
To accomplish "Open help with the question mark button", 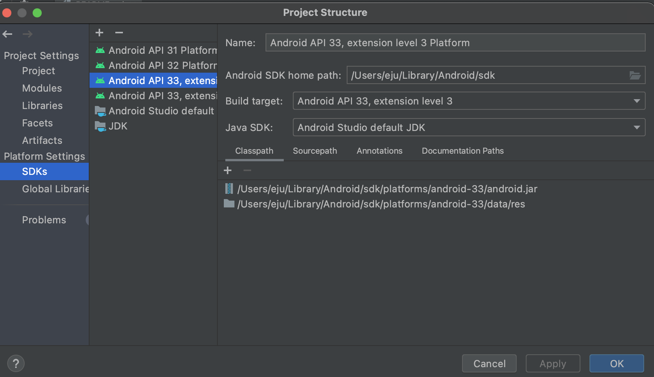I will [x=16, y=364].
